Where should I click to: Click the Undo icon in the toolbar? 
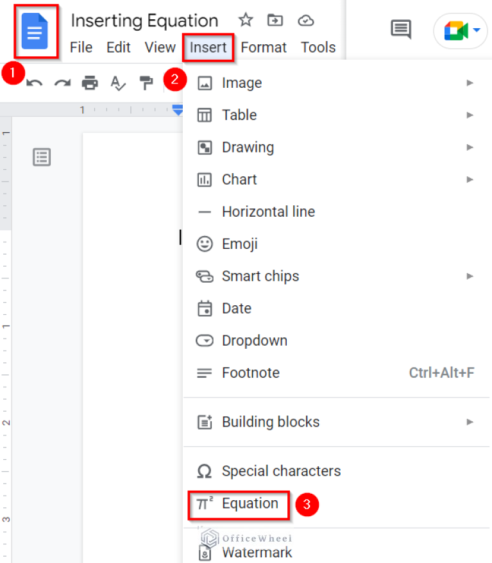pyautogui.click(x=35, y=83)
